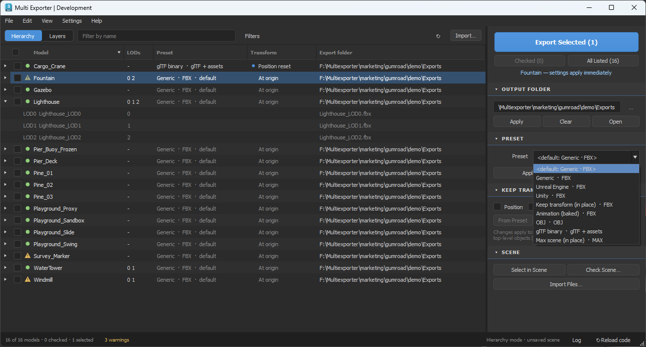Image resolution: width=646 pixels, height=347 pixels.
Task: Click the blue dot beside Position reset
Action: pyautogui.click(x=253, y=66)
